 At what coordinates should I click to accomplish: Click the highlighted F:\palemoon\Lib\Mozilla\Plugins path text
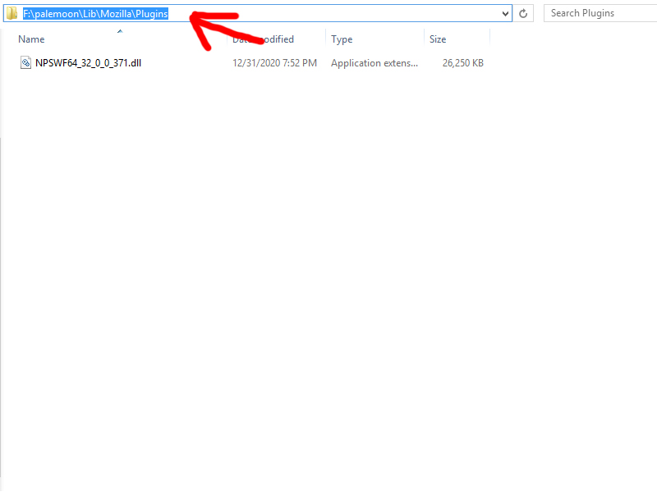pos(95,14)
